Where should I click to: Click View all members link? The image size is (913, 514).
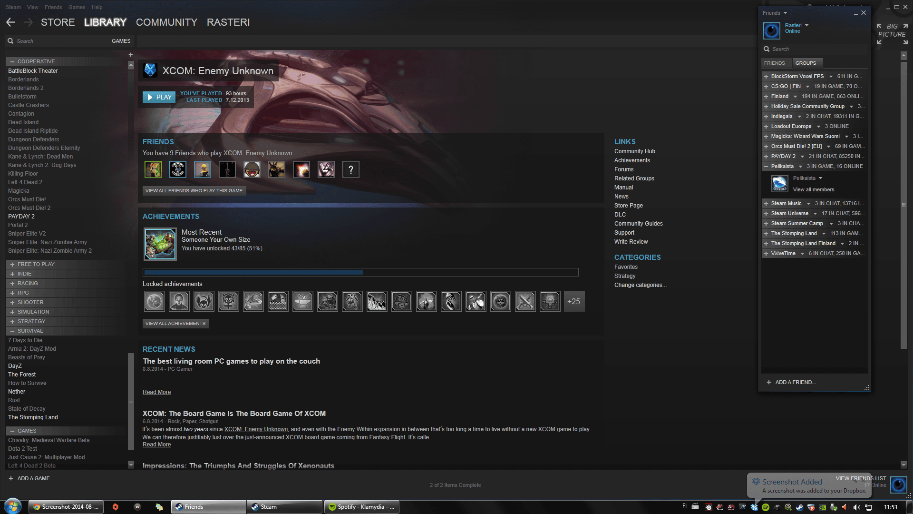814,189
